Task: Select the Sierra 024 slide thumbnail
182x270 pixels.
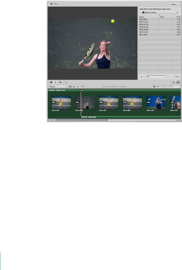Action: coord(61,102)
